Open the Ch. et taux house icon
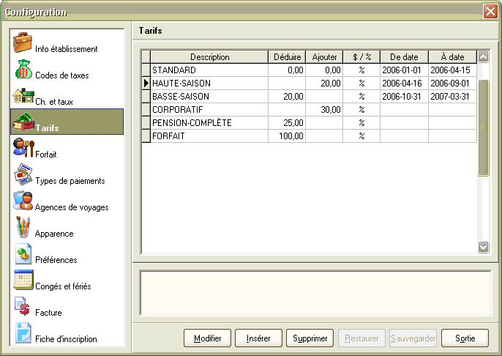The height and width of the screenshot is (356, 502). pos(23,96)
